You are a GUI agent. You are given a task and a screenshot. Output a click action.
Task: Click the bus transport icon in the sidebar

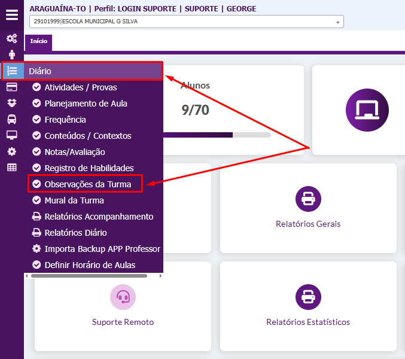click(11, 119)
